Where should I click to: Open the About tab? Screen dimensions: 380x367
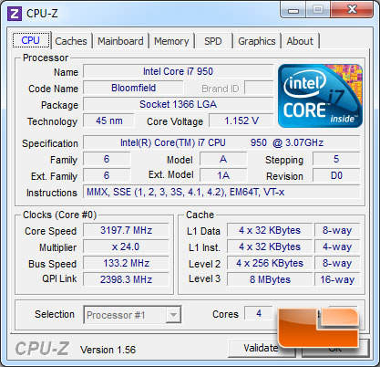click(x=300, y=41)
